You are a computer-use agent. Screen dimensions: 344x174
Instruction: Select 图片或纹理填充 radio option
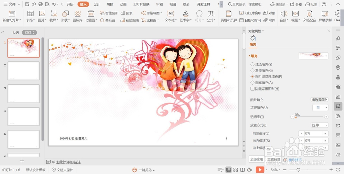click(252, 77)
